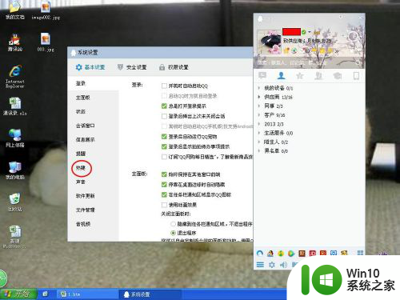Select the 我的电脑 desktop icon
The width and height of the screenshot is (400, 300).
coord(15,170)
